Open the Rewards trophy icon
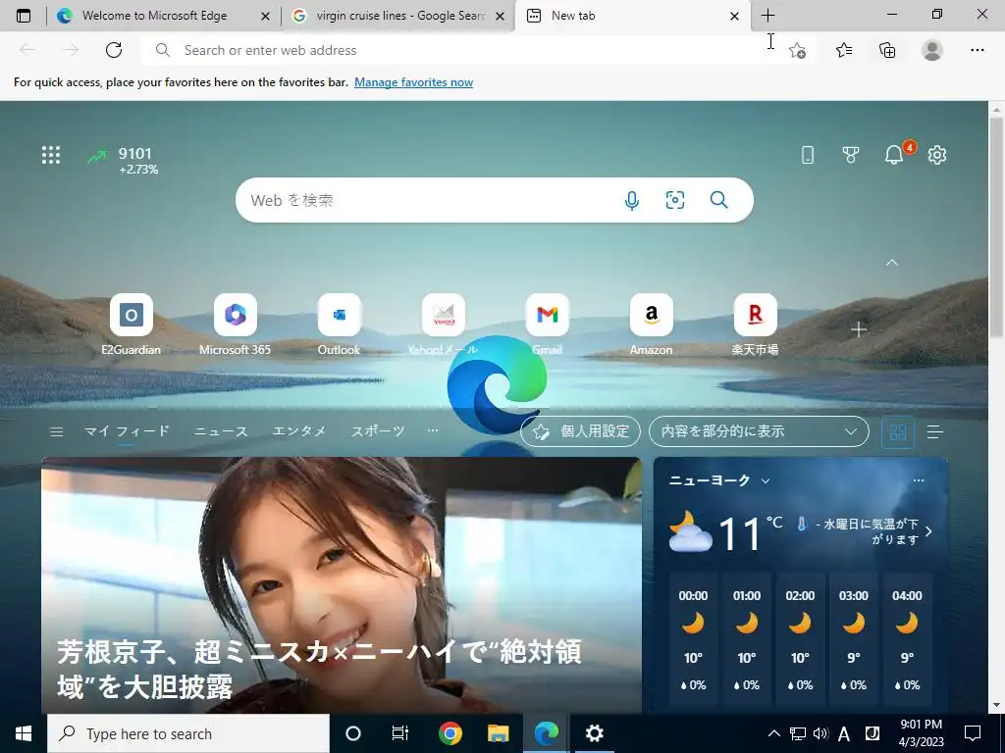The height and width of the screenshot is (753, 1005). [x=851, y=154]
